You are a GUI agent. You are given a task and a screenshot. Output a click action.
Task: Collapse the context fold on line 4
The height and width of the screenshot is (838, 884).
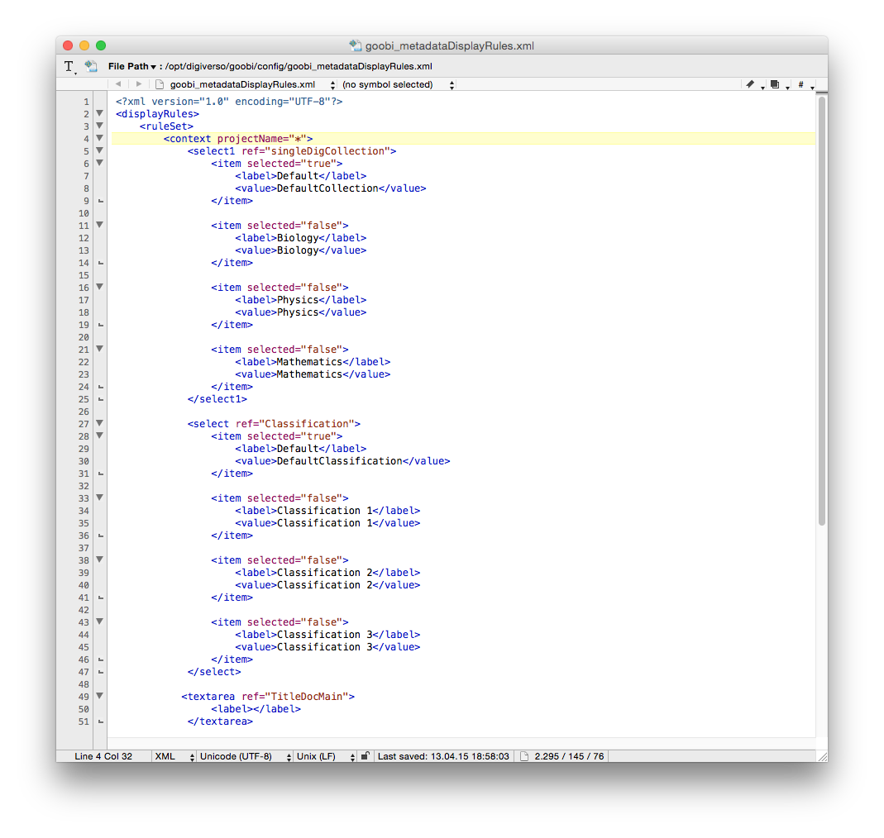click(x=100, y=138)
